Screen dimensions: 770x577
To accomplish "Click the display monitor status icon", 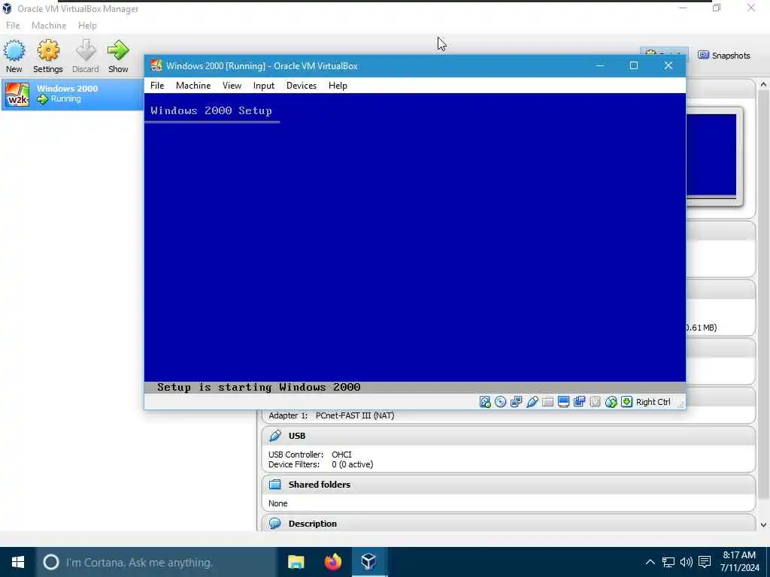I will click(x=563, y=402).
